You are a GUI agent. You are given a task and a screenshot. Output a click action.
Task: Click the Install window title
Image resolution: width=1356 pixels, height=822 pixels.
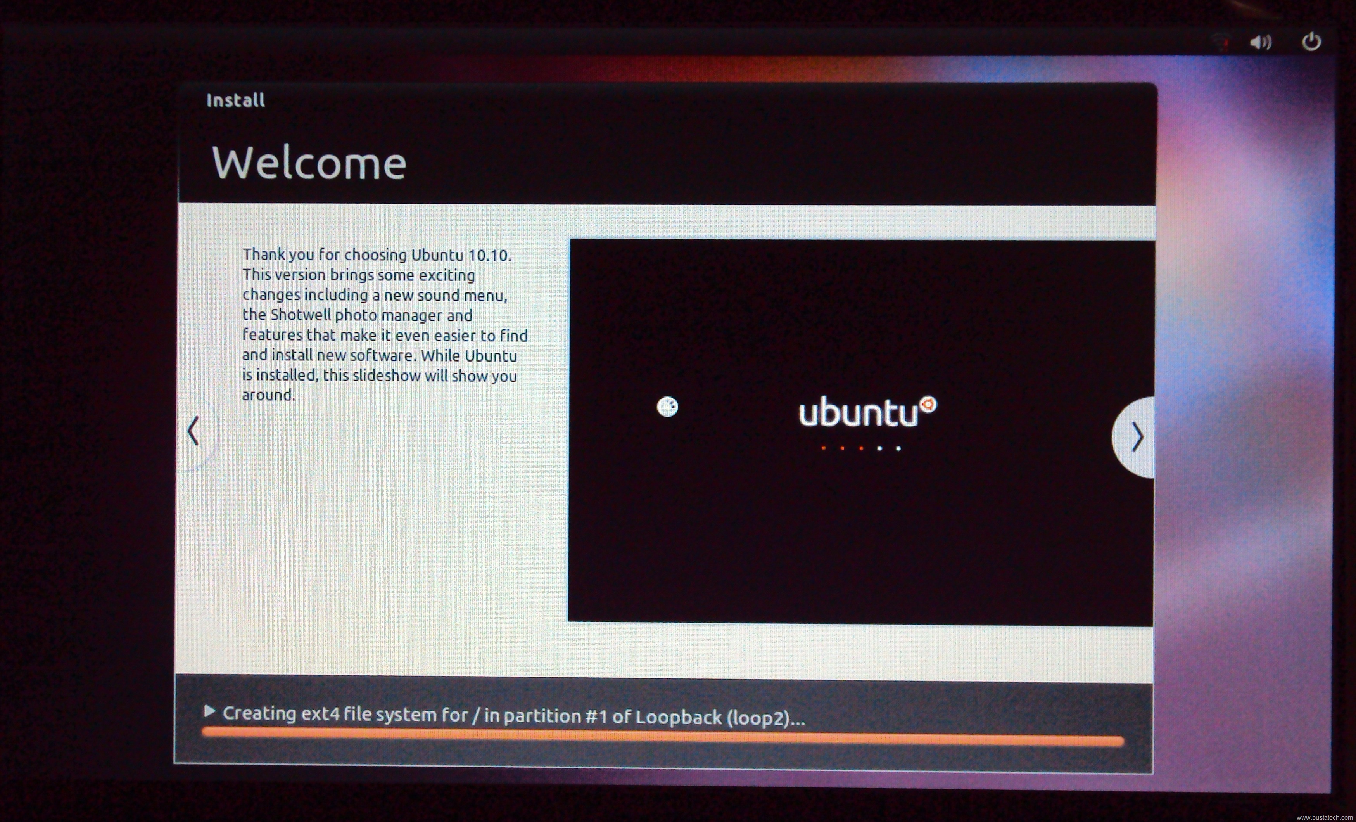[x=235, y=100]
